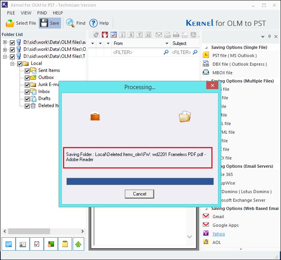
Task: Choose PST file (MS Outlook) option
Action: click(x=234, y=56)
